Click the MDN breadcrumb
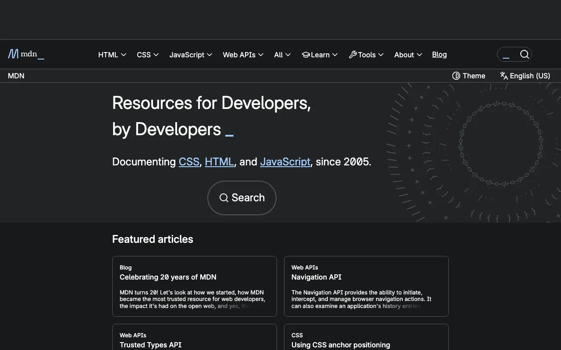 coord(16,76)
